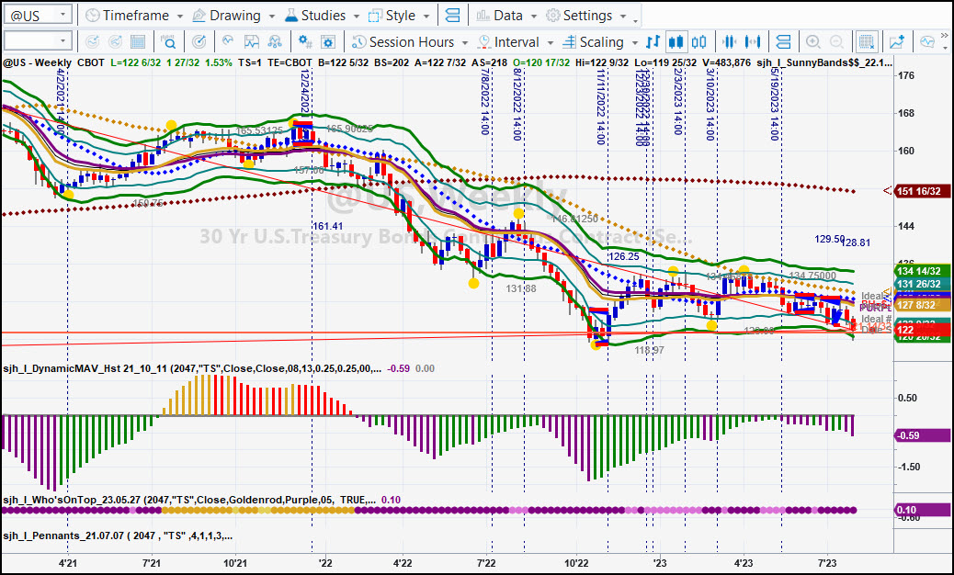Image resolution: width=954 pixels, height=575 pixels.
Task: Click the 126.25 price annotation
Action: click(x=624, y=256)
